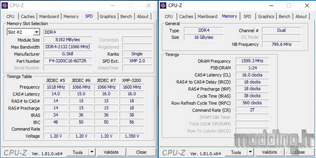
Task: Click the Close button in left window
Action: click(x=141, y=152)
